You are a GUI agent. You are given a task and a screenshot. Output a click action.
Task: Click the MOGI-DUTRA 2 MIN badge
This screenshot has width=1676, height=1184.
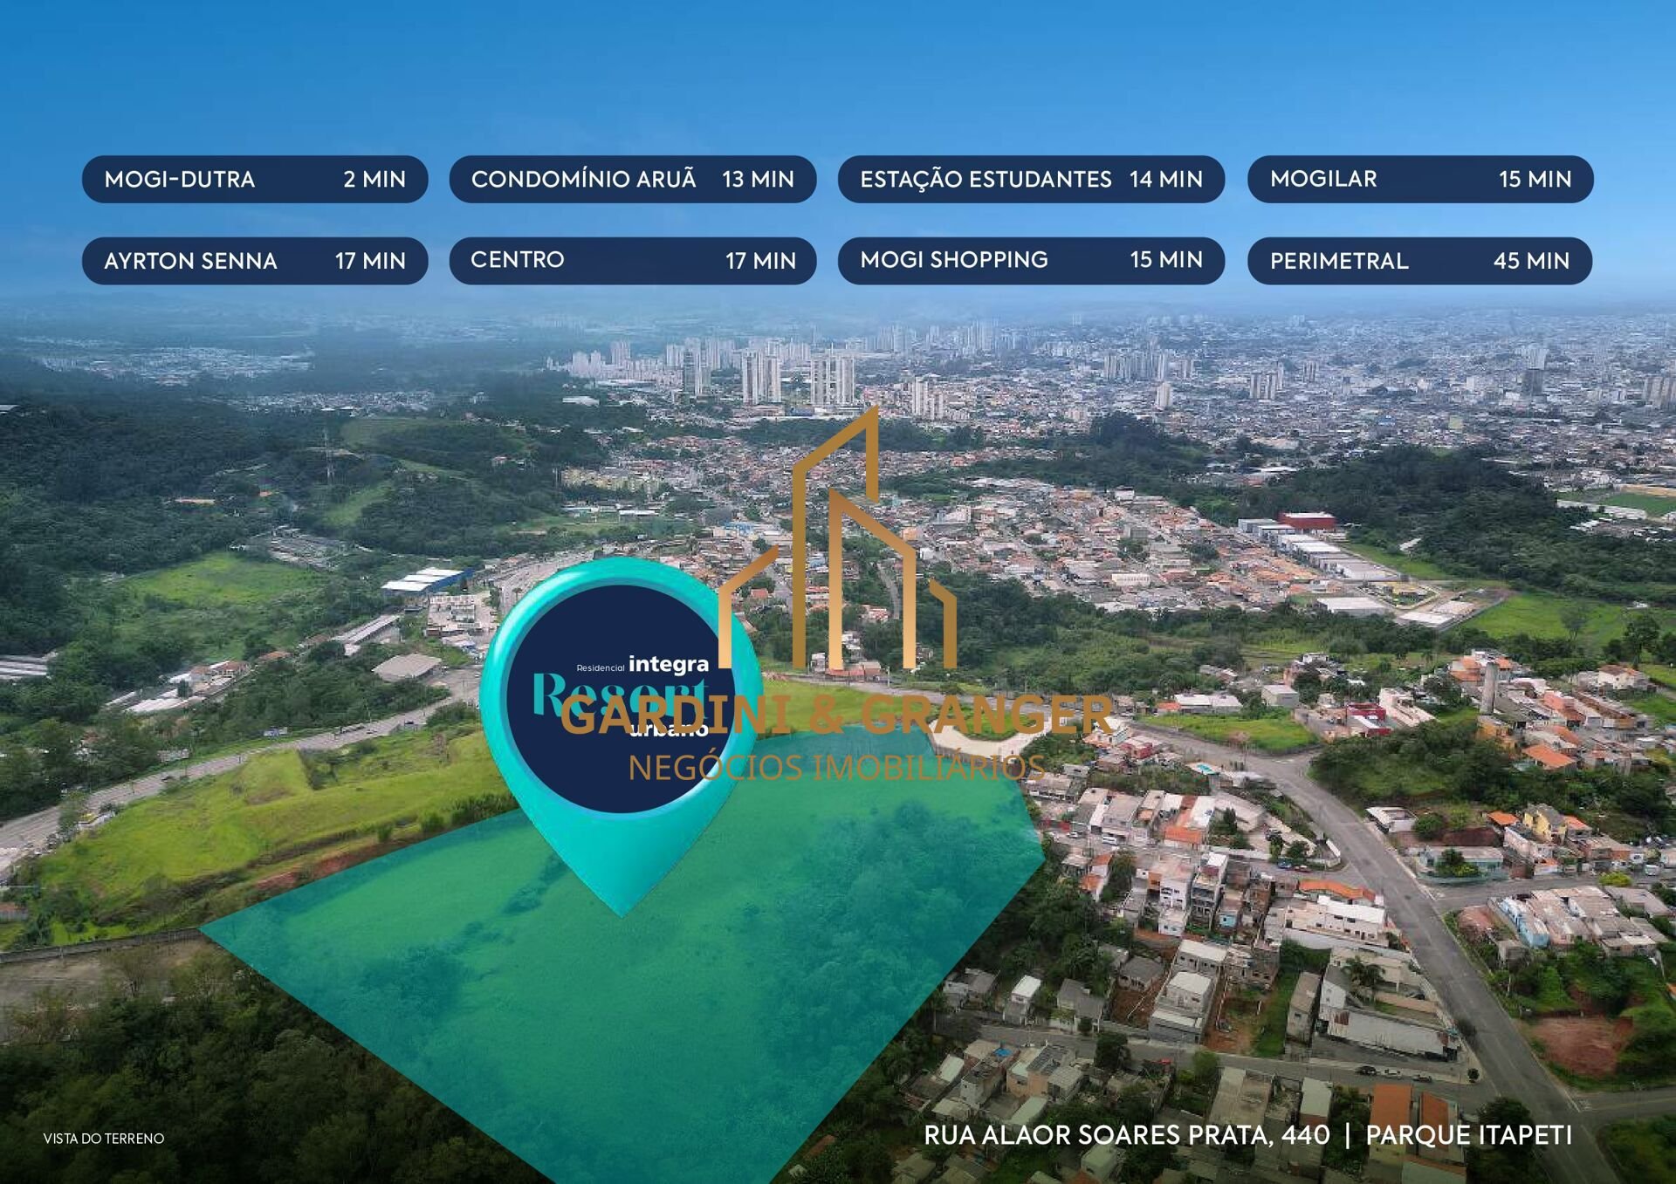pyautogui.click(x=255, y=180)
